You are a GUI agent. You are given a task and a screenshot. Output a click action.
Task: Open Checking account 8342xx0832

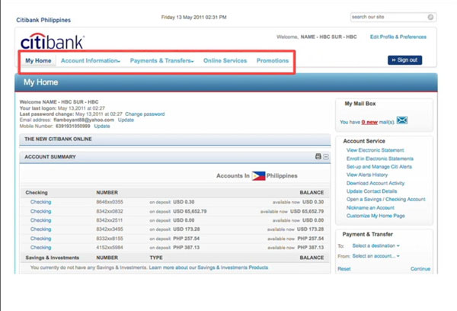click(x=40, y=211)
